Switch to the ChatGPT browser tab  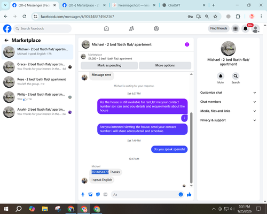coord(183,5)
